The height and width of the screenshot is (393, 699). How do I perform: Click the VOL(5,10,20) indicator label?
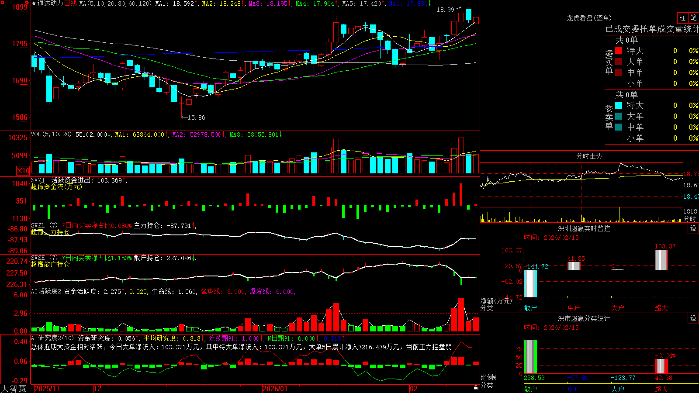click(51, 134)
